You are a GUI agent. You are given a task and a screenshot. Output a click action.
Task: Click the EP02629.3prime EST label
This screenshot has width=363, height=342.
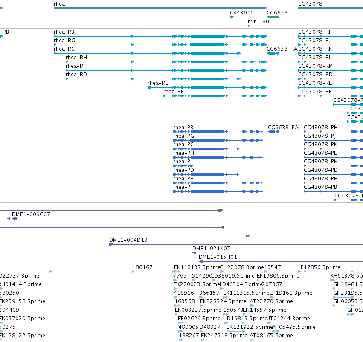[199, 319]
